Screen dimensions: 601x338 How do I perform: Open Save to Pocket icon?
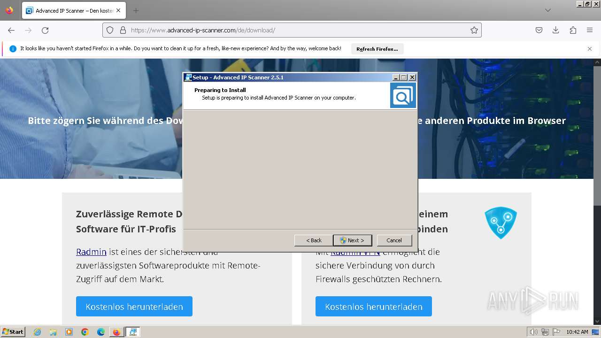tap(539, 30)
